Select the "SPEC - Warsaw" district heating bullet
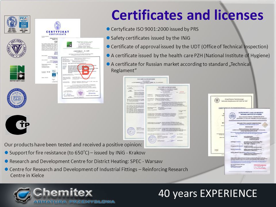Image resolution: width=276 pixels, height=207 pixels. tap(86, 161)
